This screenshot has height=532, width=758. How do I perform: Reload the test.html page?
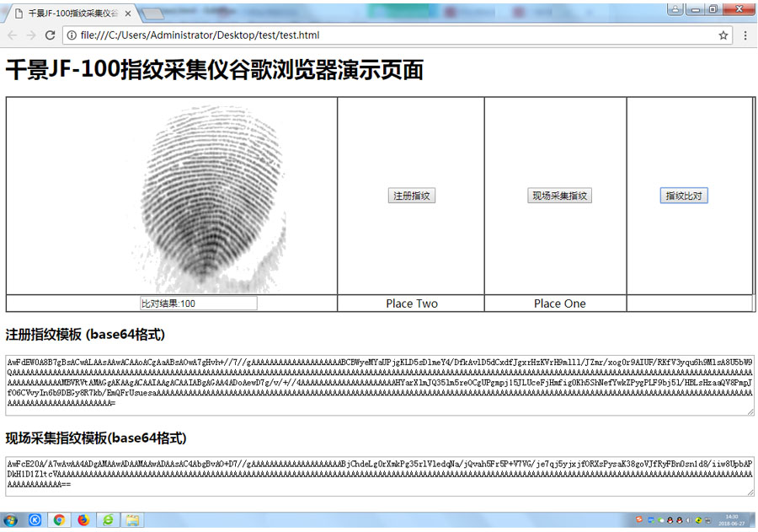pyautogui.click(x=51, y=35)
